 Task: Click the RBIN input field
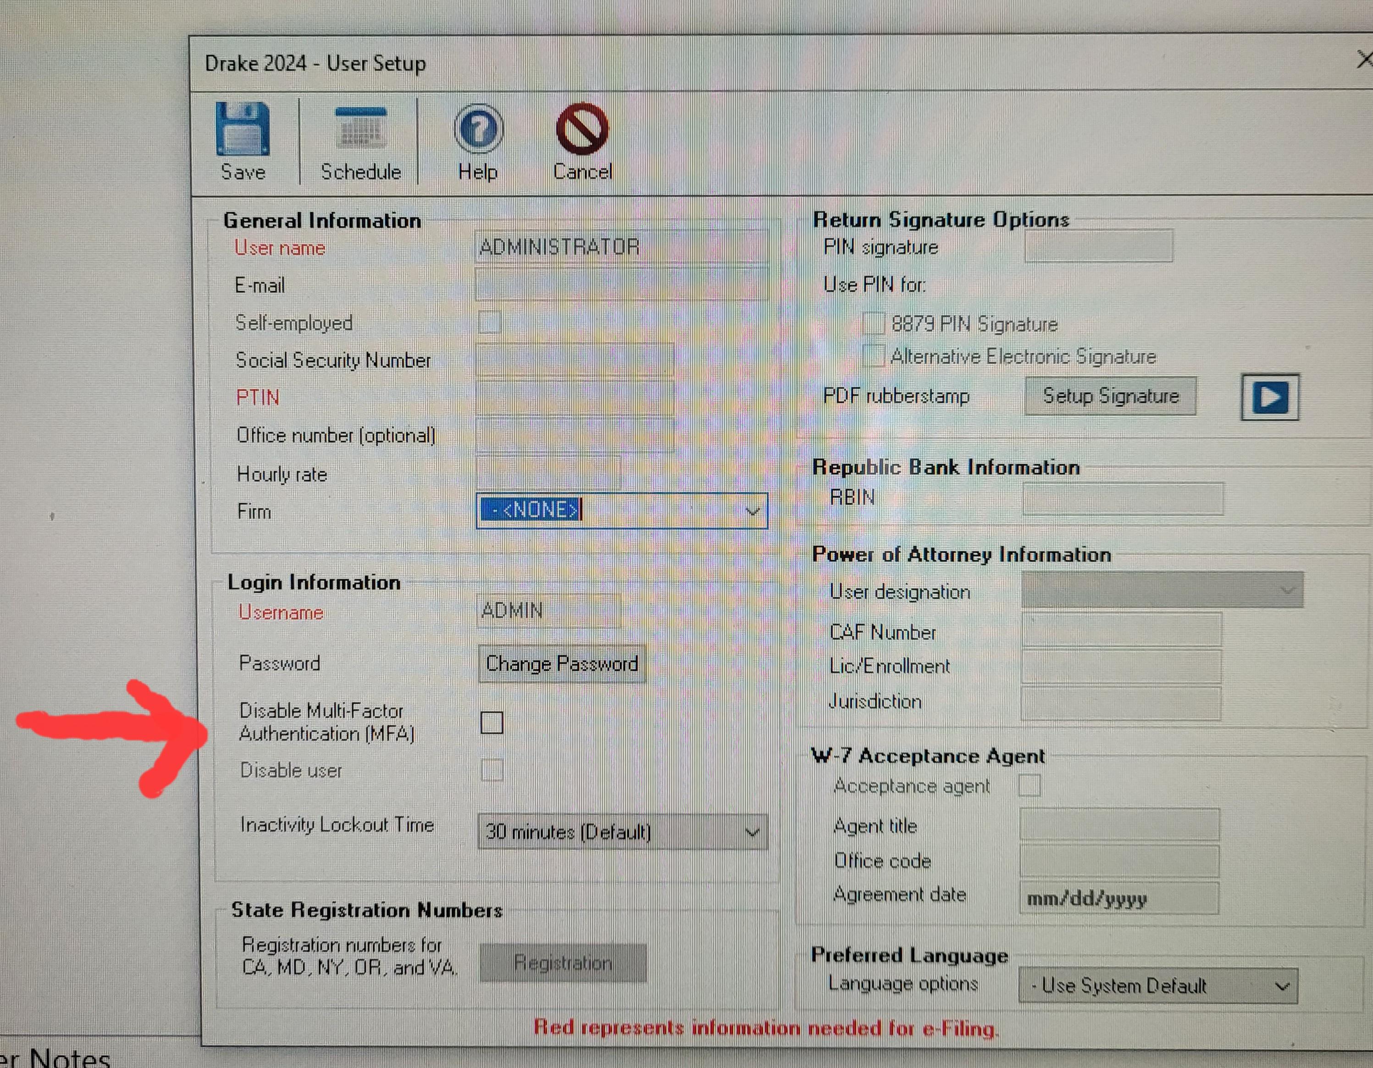(1123, 498)
